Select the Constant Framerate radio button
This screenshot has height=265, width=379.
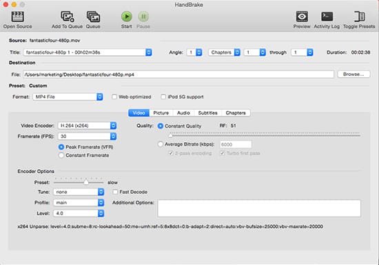61,155
